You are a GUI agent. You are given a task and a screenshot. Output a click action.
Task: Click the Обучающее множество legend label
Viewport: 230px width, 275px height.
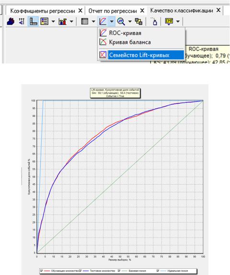click(x=65, y=271)
